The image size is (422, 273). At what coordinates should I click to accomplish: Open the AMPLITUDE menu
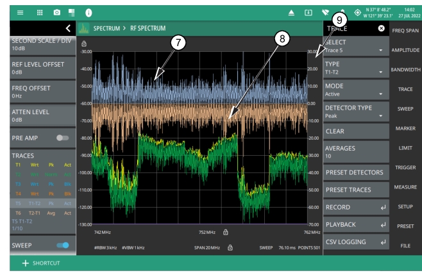click(405, 49)
